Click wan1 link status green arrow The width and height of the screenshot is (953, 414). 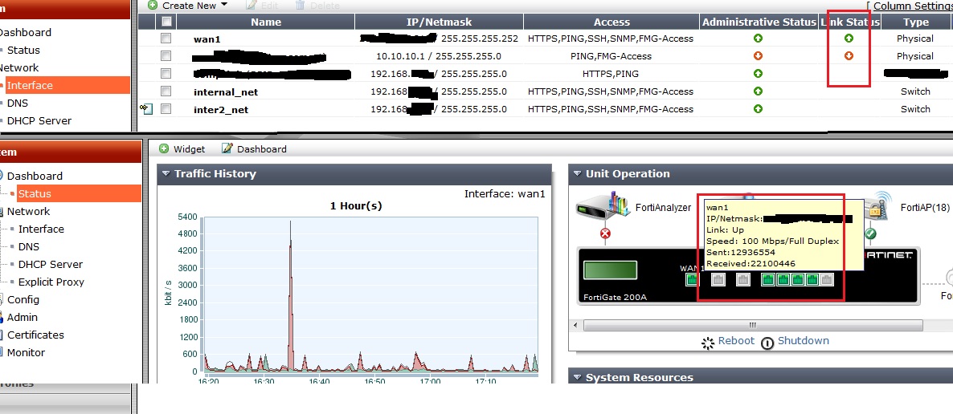tap(849, 39)
